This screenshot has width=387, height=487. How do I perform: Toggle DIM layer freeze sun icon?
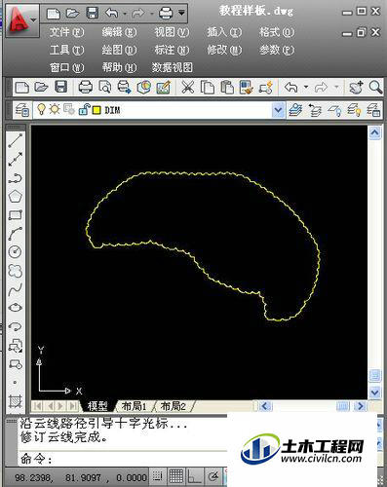point(55,109)
